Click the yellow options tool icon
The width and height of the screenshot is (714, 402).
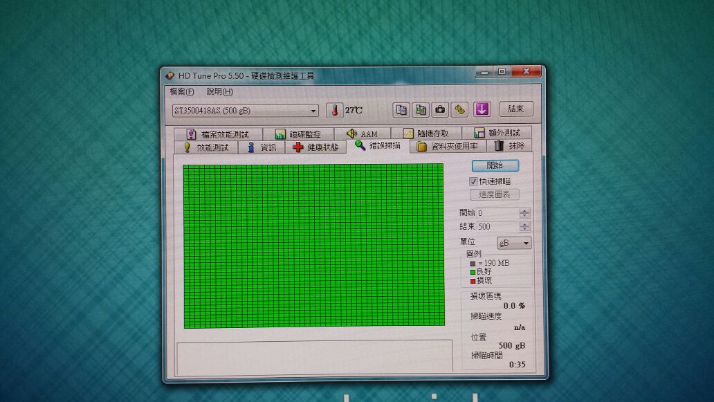coord(459,110)
